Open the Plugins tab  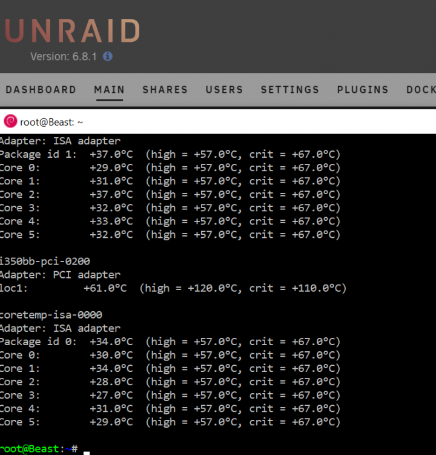pos(363,90)
